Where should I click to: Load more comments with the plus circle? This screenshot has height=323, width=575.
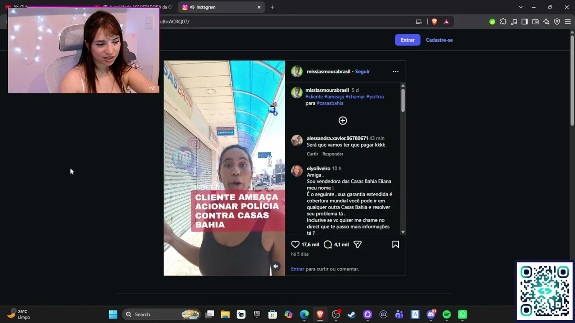(343, 120)
